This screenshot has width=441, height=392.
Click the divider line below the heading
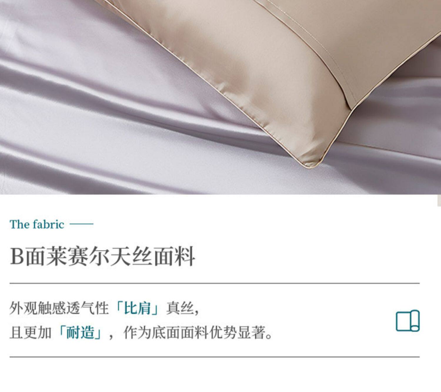pyautogui.click(x=215, y=284)
